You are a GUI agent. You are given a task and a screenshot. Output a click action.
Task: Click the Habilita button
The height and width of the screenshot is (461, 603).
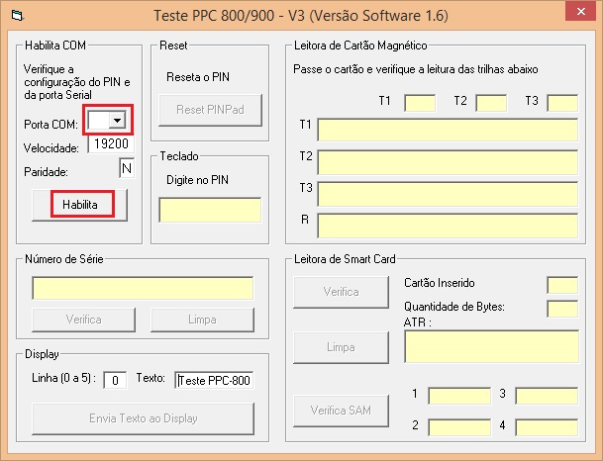[80, 203]
